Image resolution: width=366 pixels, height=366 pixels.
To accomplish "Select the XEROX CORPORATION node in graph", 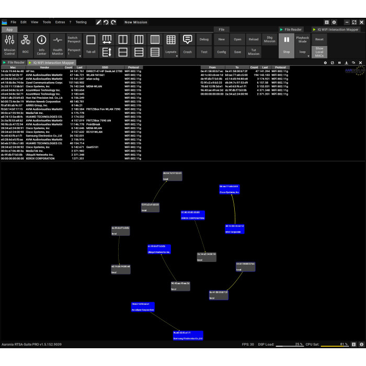I will pyautogui.click(x=192, y=216).
